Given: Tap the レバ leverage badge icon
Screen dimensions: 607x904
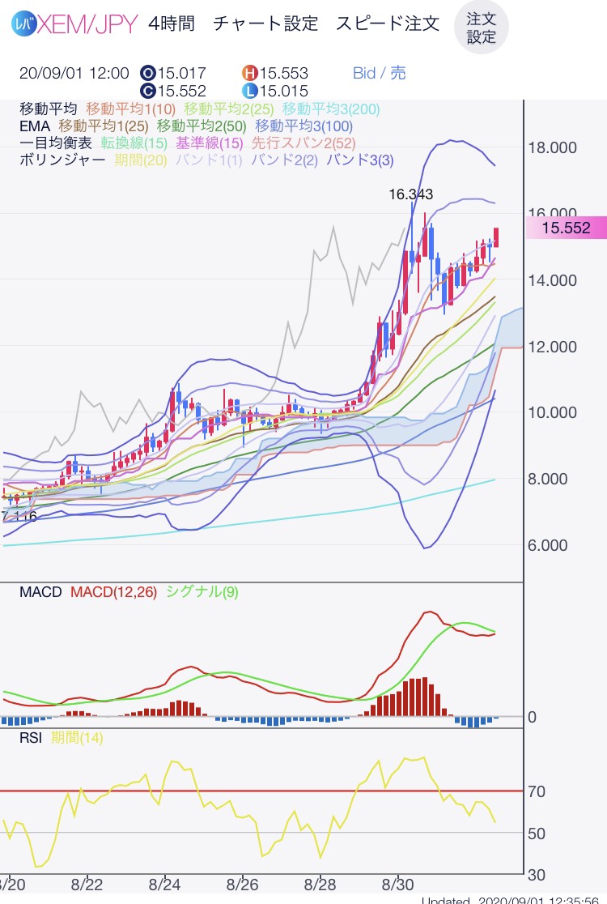Looking at the screenshot, I should coord(24,24).
